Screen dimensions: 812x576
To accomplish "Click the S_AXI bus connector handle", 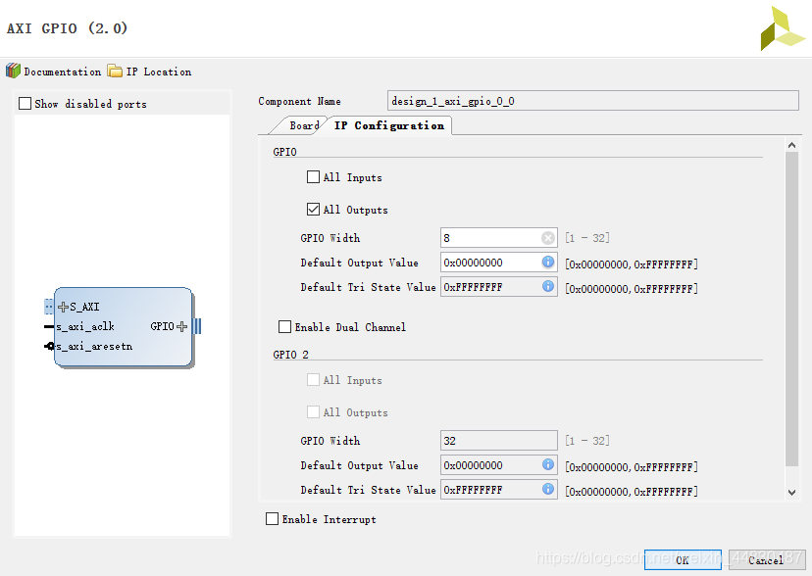I will click(49, 307).
